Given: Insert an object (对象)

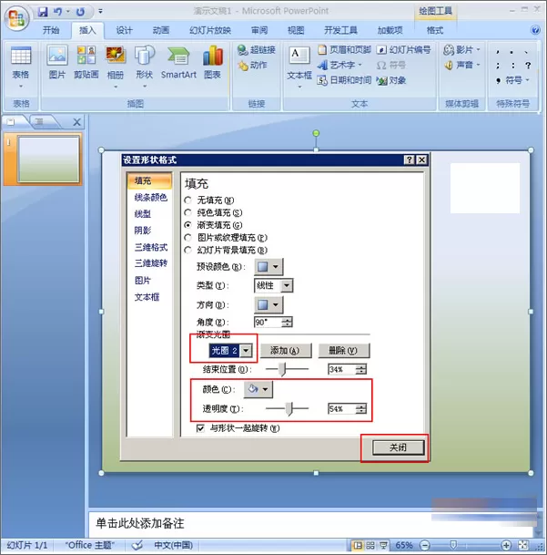Looking at the screenshot, I should pos(391,80).
